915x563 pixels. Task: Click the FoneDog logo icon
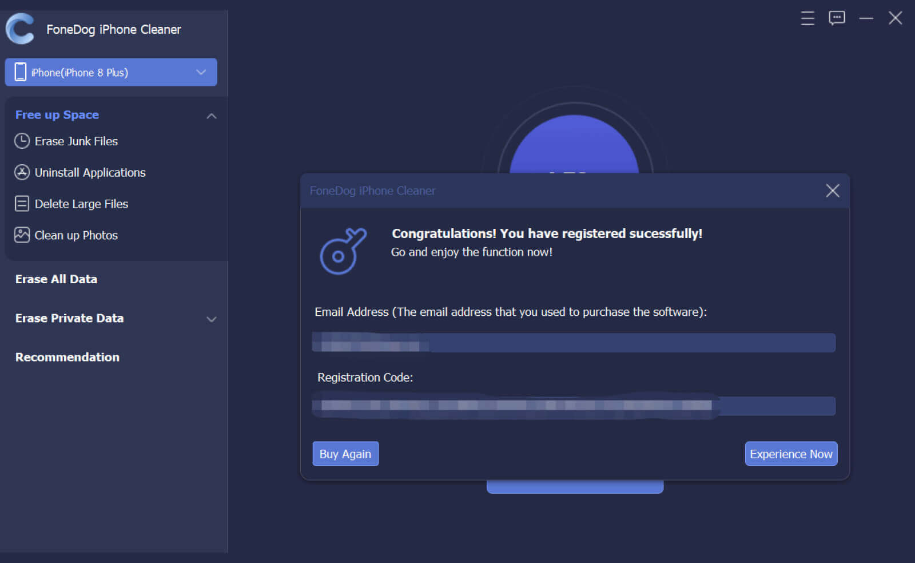20,29
